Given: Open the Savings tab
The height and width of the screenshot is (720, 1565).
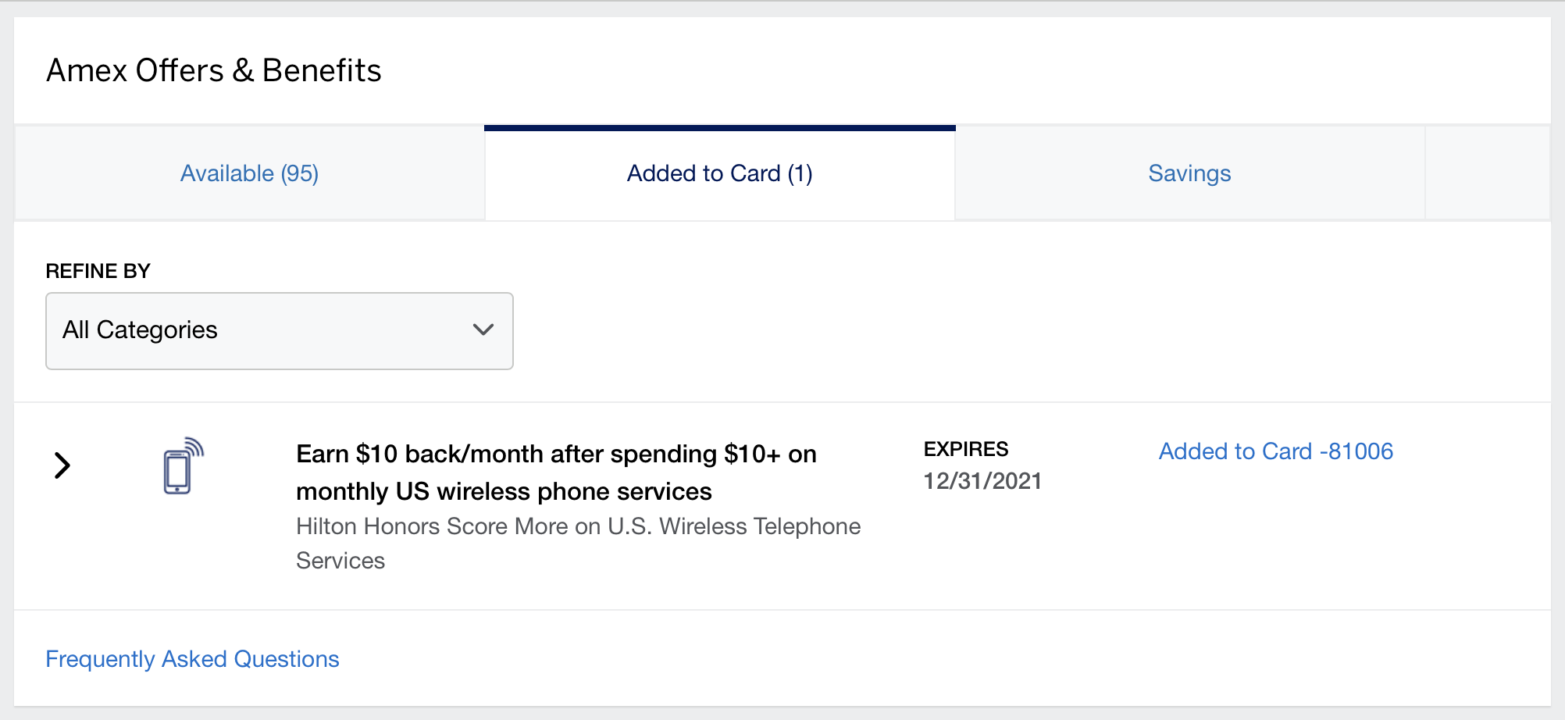Looking at the screenshot, I should click(x=1189, y=173).
